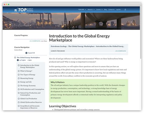
Task: Open the Global Coal Production topic
Action: (29, 98)
